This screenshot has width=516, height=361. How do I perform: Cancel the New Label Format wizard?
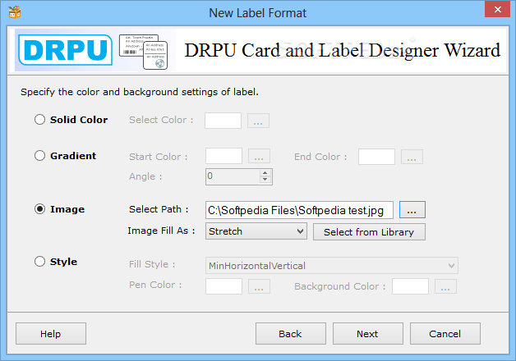(445, 333)
